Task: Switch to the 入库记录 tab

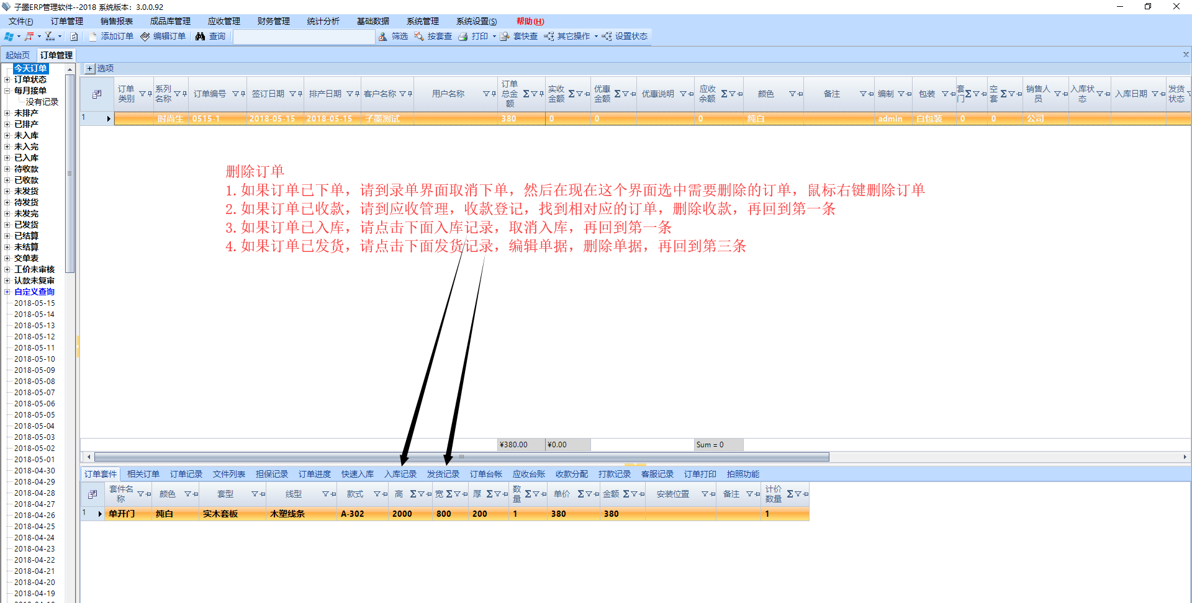Action: click(400, 474)
